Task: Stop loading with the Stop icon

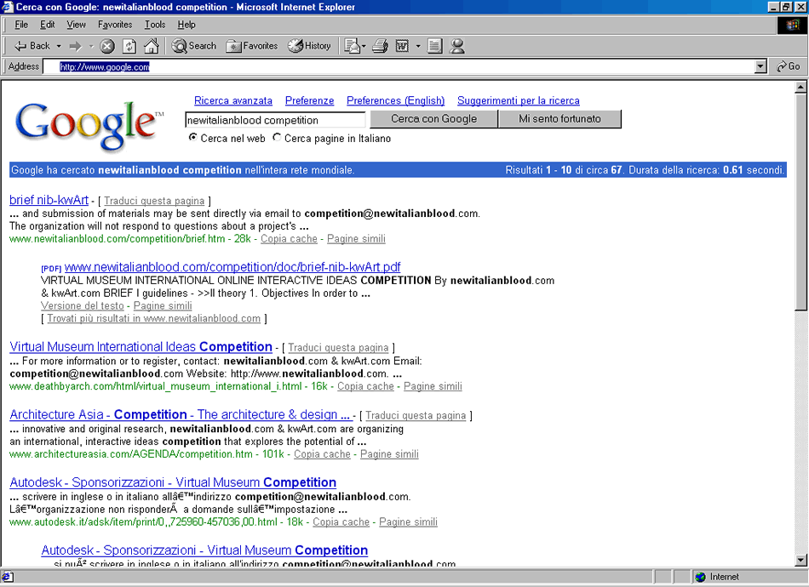Action: coord(106,46)
